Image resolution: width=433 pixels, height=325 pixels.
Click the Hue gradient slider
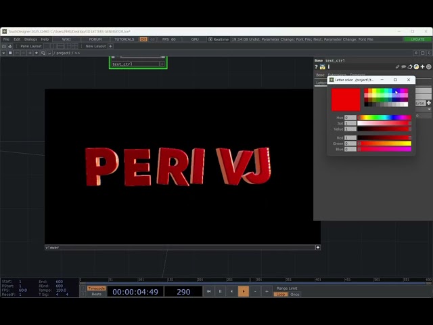pos(384,118)
